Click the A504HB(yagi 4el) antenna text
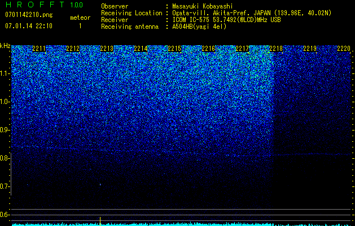 click(199, 27)
